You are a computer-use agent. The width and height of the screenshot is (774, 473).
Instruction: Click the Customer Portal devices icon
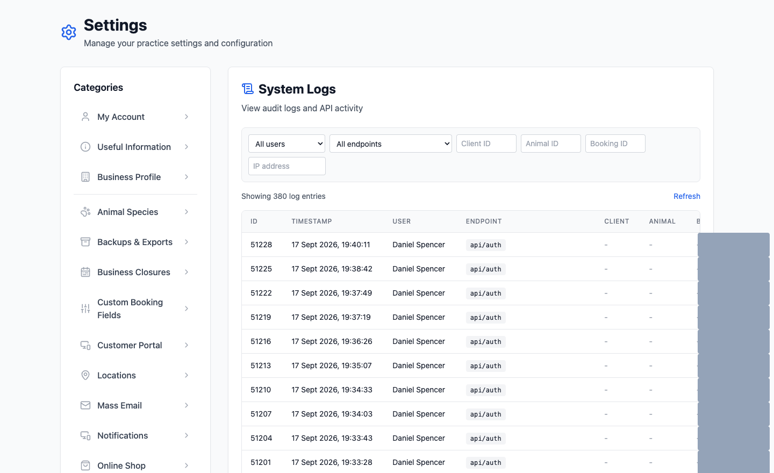coord(85,345)
